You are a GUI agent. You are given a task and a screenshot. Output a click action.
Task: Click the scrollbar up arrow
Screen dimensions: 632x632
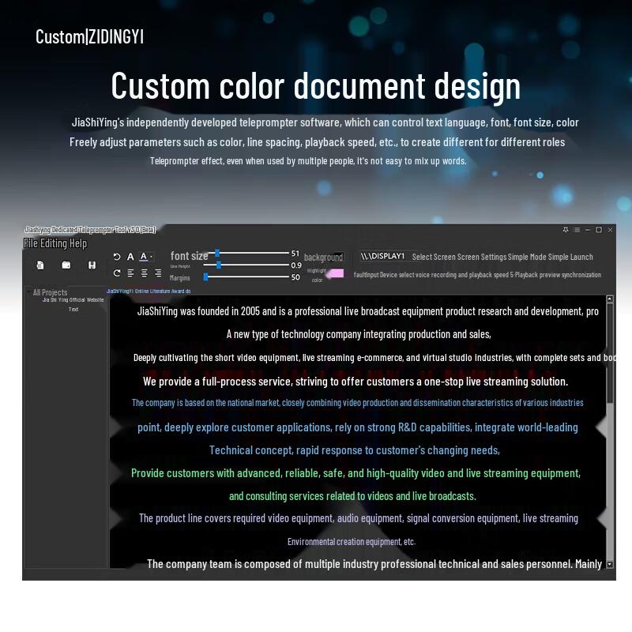click(x=610, y=299)
